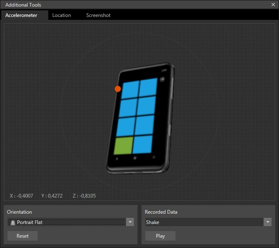Click the phone icon beside Portrait Flat

click(13, 222)
